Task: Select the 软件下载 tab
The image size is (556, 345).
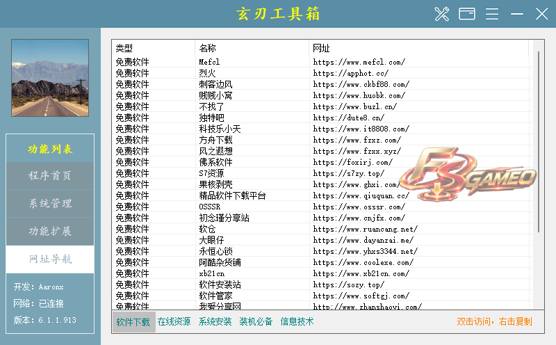Action: pos(133,322)
